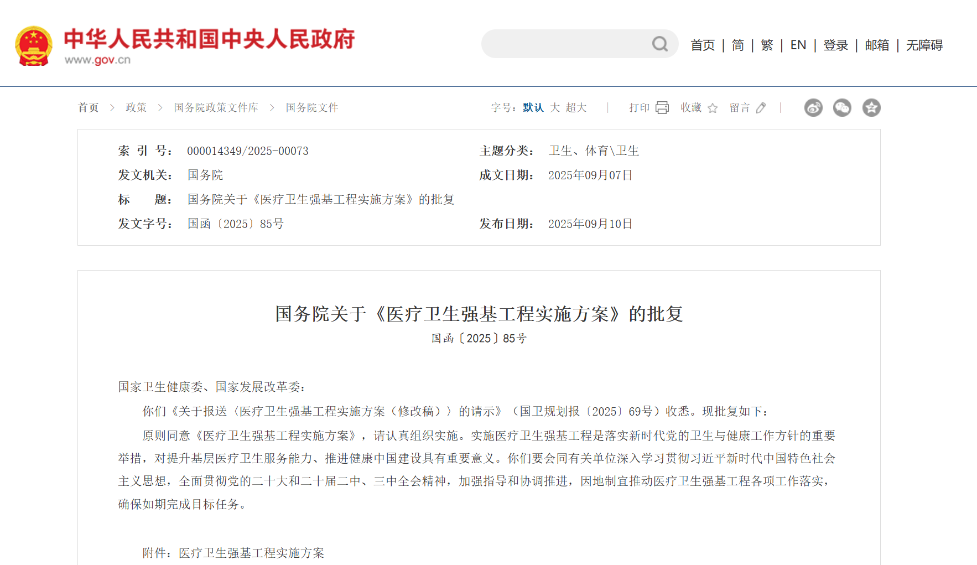Open 无障碍 accessibility mode

[924, 45]
